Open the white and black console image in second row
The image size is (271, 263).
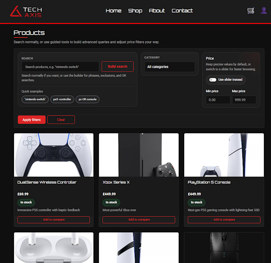139,247
